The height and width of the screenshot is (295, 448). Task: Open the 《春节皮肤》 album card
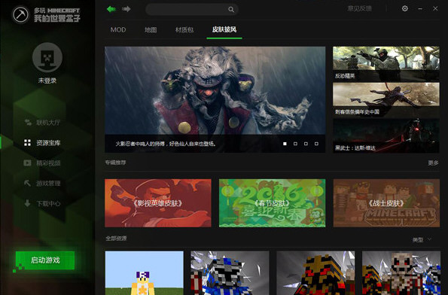click(x=272, y=203)
